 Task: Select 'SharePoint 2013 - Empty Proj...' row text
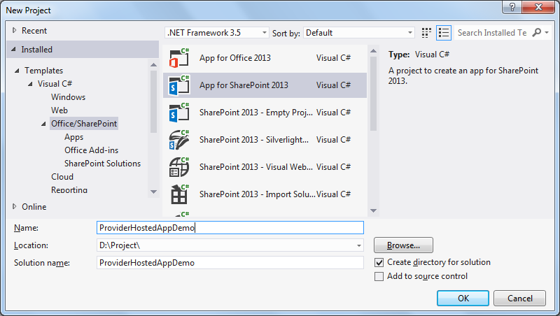click(255, 113)
